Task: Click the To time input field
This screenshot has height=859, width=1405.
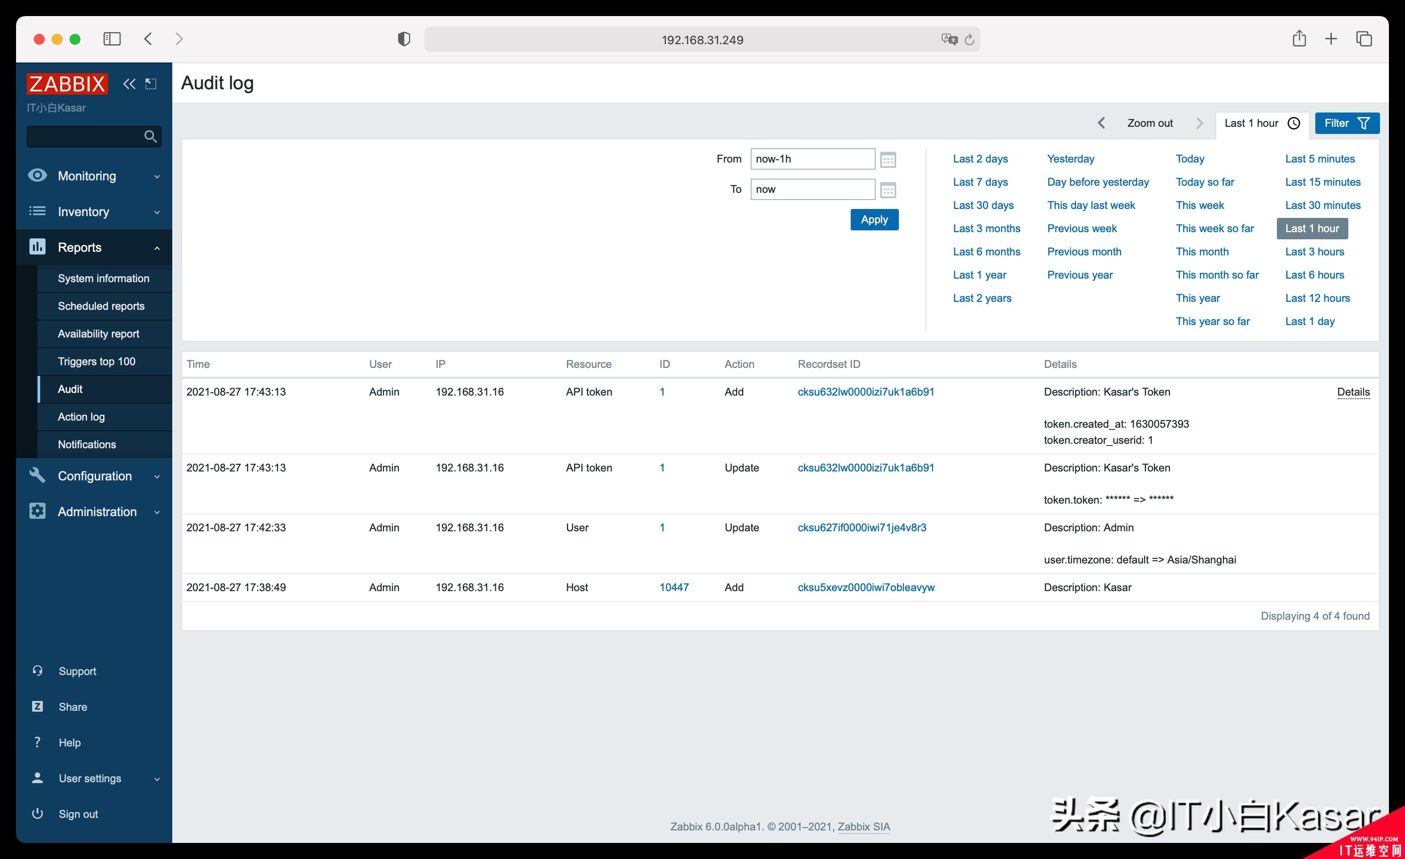Action: 812,189
